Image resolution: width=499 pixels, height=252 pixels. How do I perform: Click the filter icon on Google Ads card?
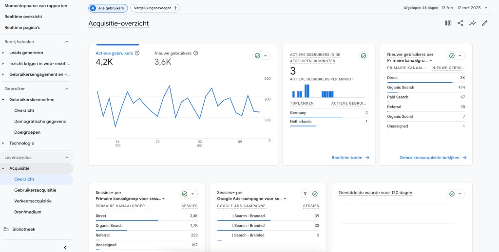click(305, 194)
